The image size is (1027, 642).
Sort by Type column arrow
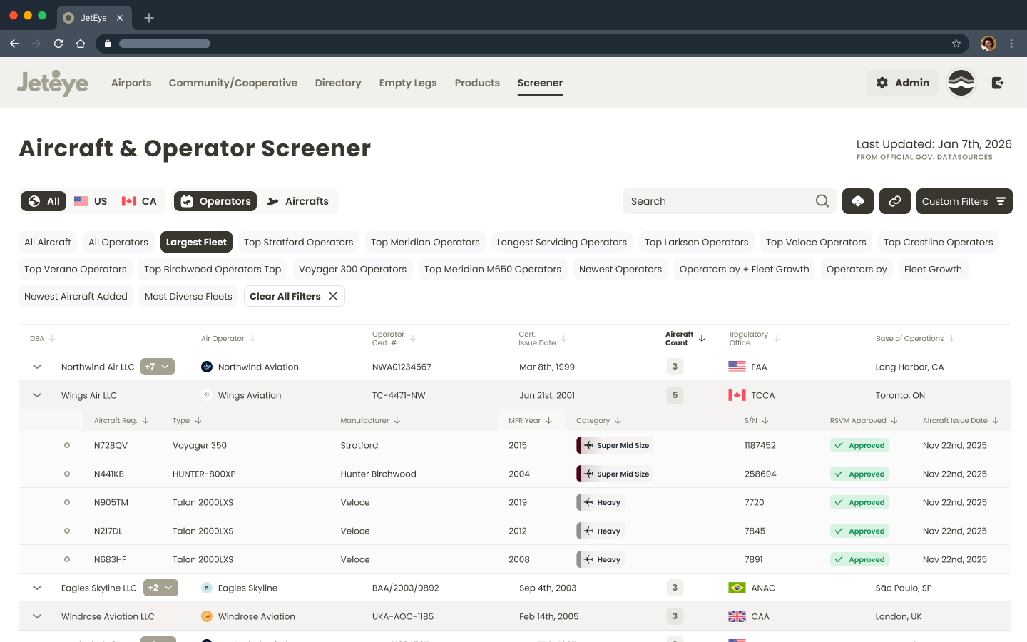point(198,420)
